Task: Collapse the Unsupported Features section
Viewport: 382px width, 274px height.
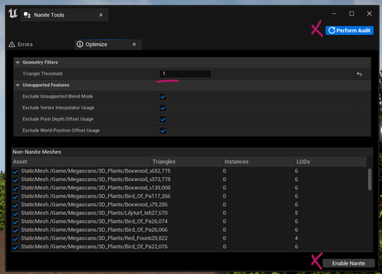Action: click(18, 85)
